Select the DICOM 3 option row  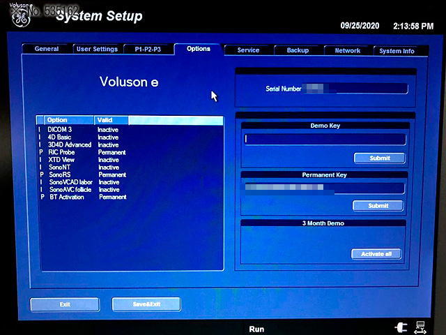[131, 130]
